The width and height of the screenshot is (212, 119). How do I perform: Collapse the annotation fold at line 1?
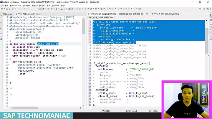point(9,17)
